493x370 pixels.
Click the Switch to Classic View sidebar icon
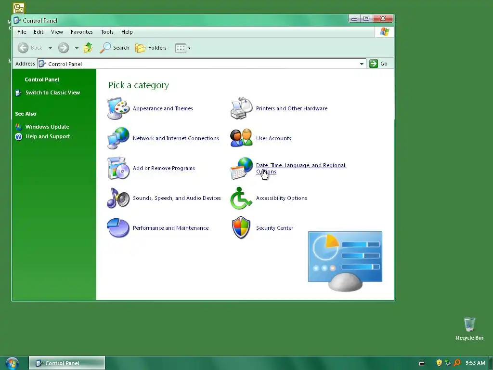pyautogui.click(x=19, y=93)
